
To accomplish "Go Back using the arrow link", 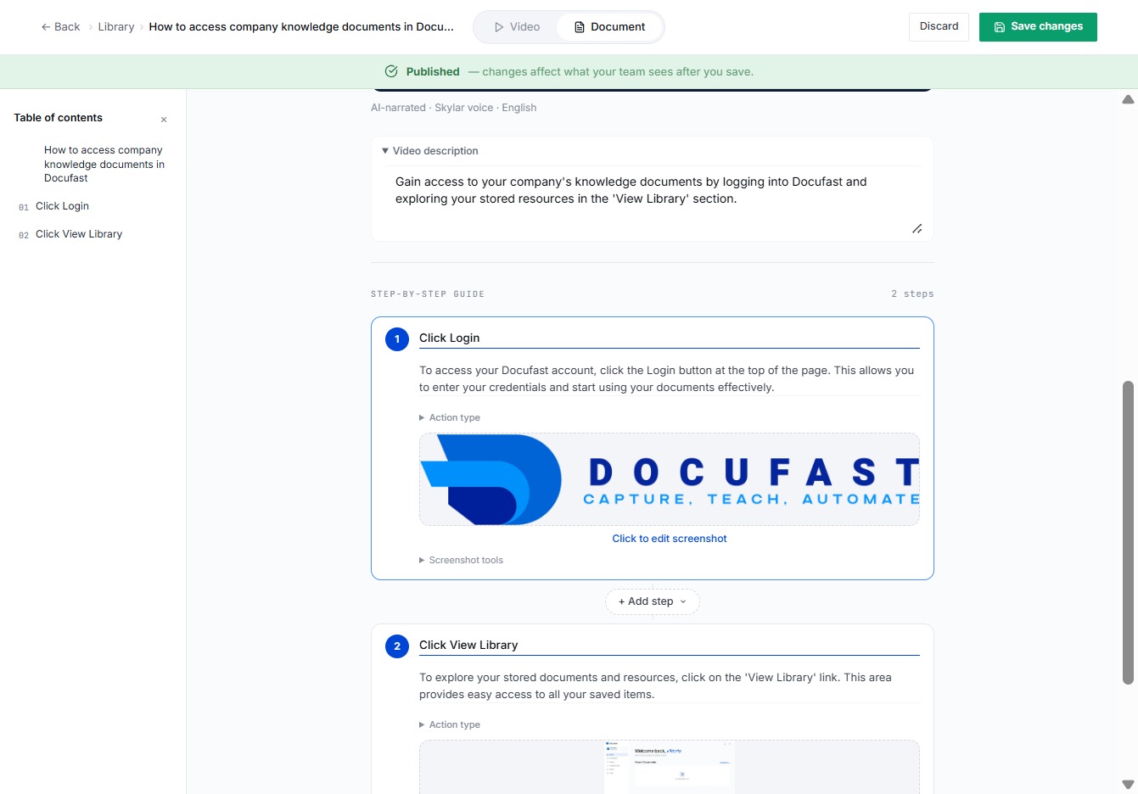I will pyautogui.click(x=60, y=27).
